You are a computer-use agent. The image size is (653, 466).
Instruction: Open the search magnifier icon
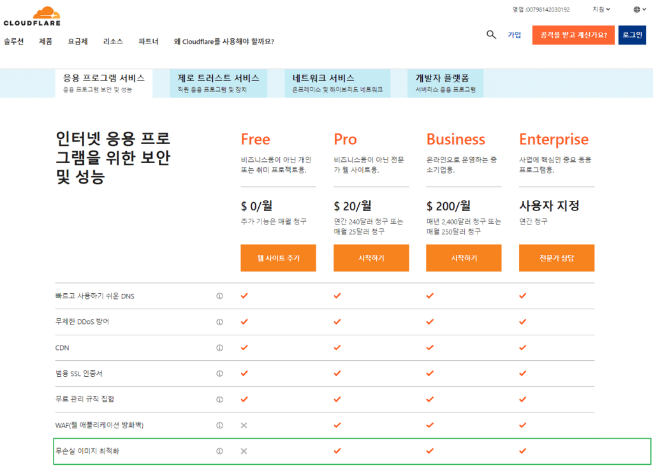(492, 34)
